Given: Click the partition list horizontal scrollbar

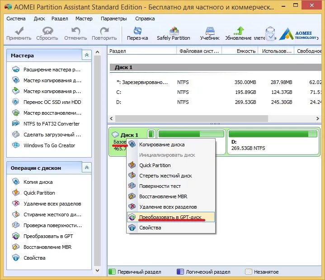Looking at the screenshot, I should point(192,118).
